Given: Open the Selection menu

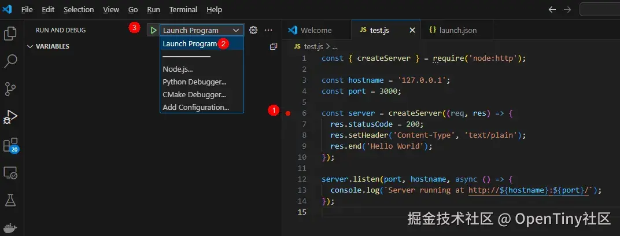Looking at the screenshot, I should pyautogui.click(x=79, y=9).
